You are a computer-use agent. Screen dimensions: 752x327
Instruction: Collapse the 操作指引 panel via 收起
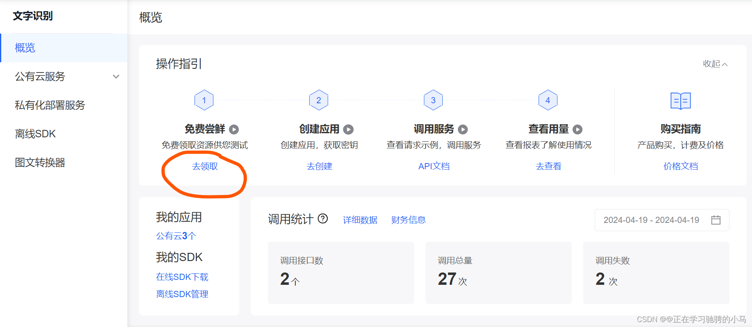(x=715, y=64)
